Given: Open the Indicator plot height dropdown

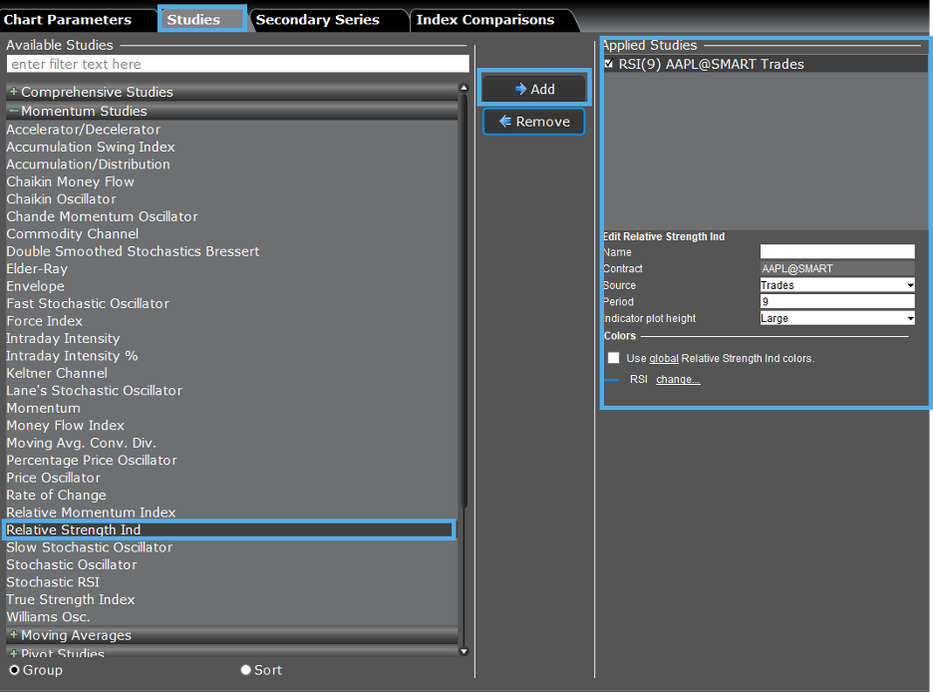Looking at the screenshot, I should [836, 318].
